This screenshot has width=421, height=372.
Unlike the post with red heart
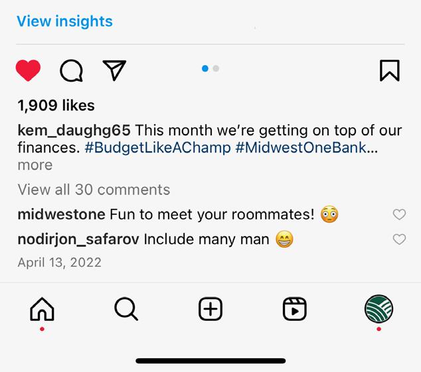[28, 70]
